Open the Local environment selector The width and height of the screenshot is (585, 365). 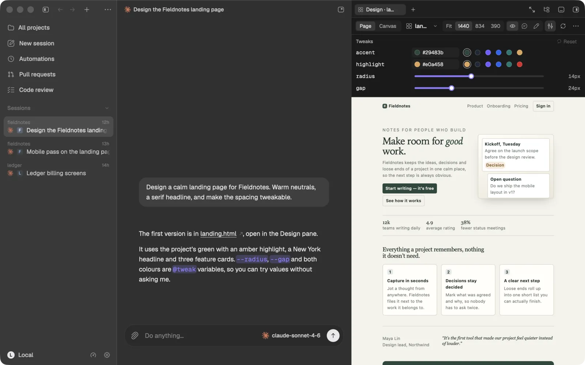pos(20,355)
